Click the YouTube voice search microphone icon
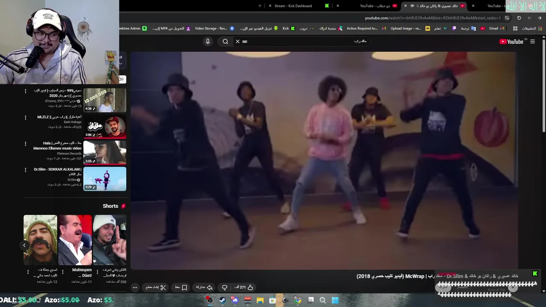This screenshot has width=546, height=307. 208,41
